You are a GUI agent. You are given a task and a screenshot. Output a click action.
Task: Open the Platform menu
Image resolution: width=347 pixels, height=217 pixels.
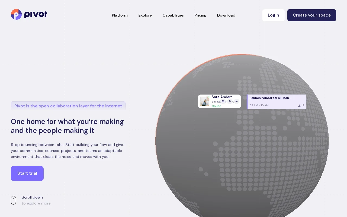pyautogui.click(x=120, y=15)
